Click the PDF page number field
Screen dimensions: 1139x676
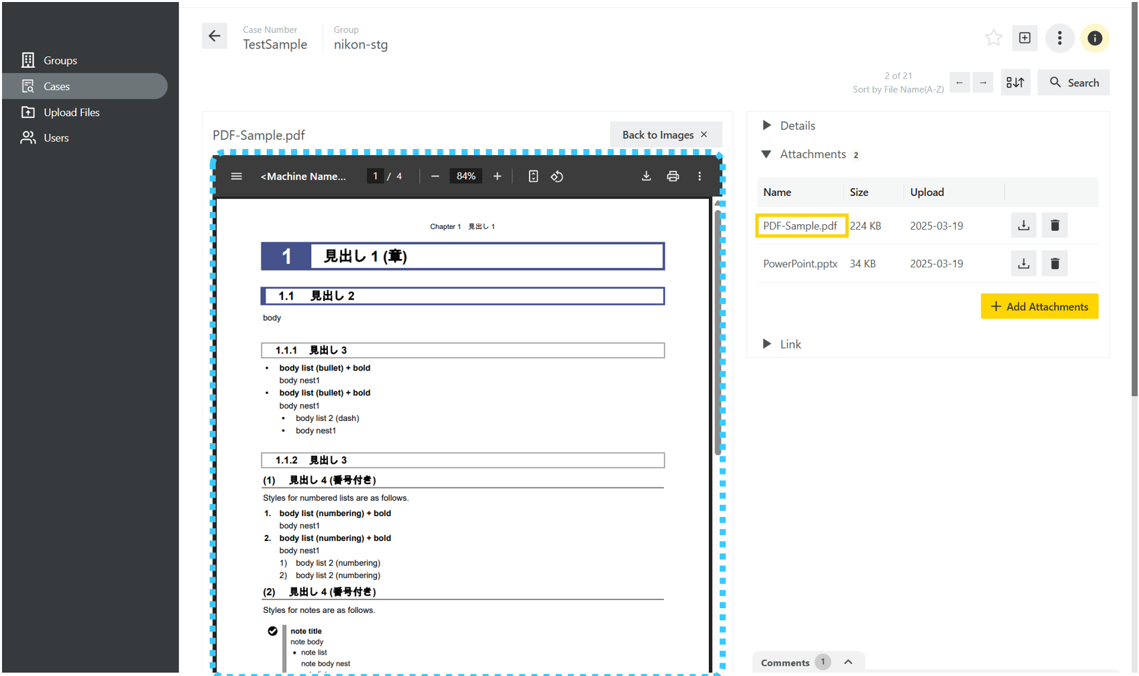click(376, 176)
